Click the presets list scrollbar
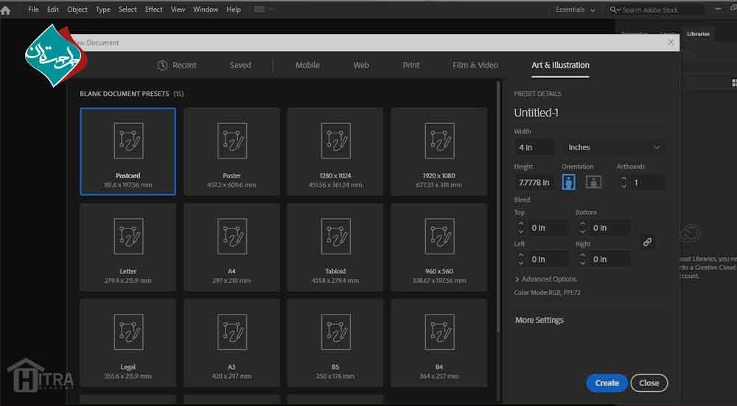The image size is (737, 406). point(498,207)
